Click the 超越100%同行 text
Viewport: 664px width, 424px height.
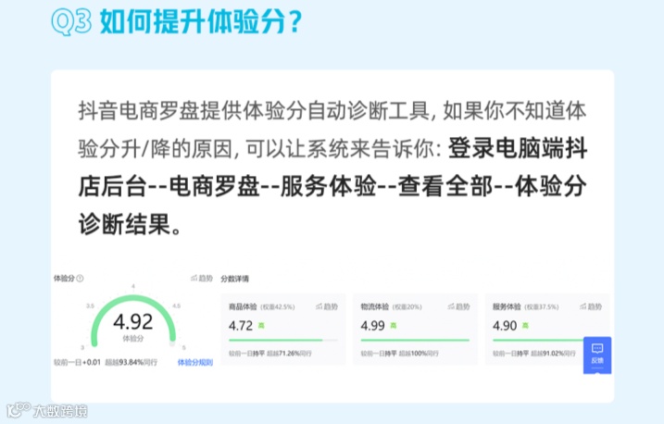[419, 354]
